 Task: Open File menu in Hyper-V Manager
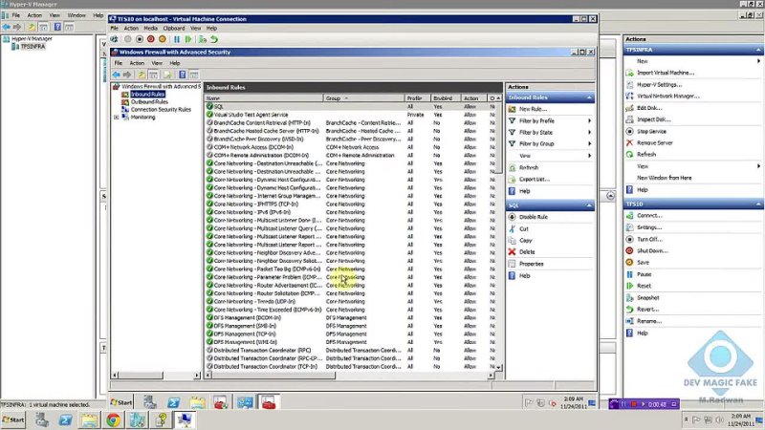[15, 15]
